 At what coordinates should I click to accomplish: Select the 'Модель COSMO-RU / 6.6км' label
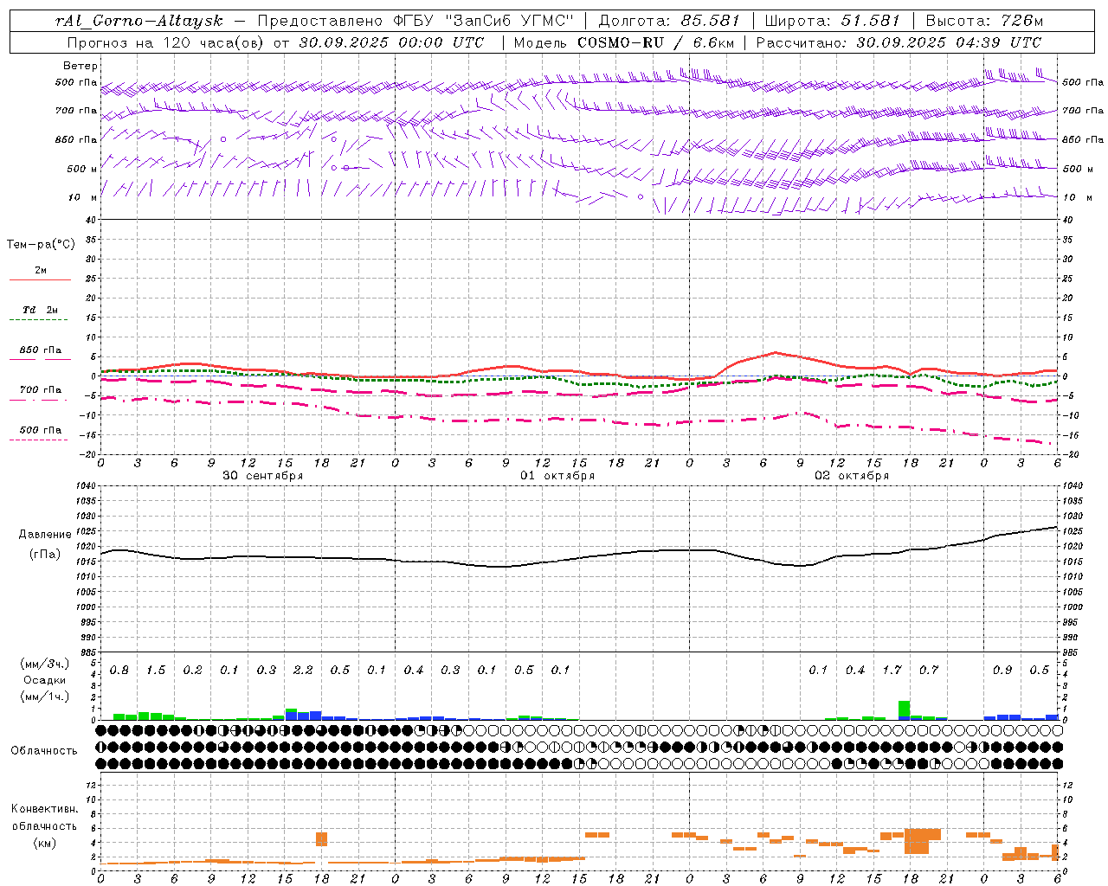click(623, 42)
